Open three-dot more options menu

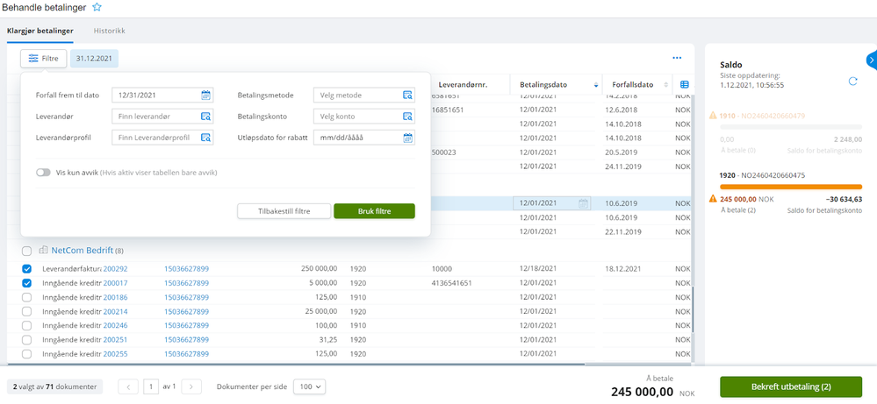coord(678,58)
